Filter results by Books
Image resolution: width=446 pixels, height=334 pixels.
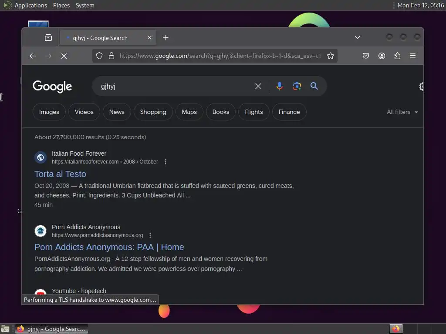click(x=221, y=112)
